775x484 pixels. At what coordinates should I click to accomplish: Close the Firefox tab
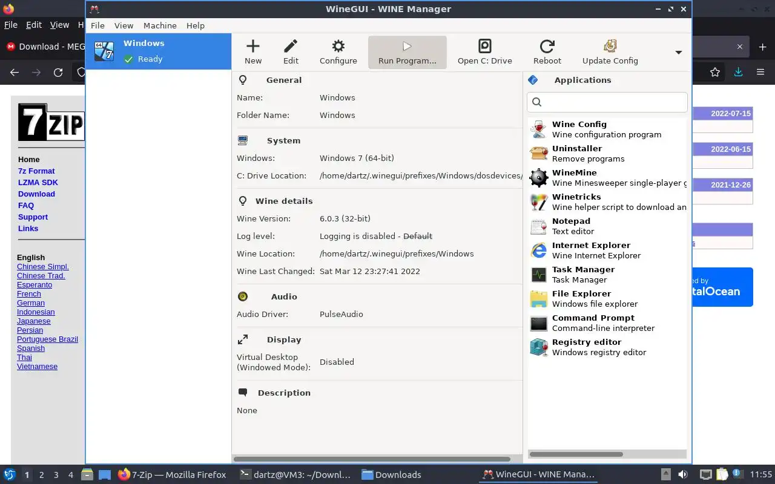coord(739,47)
